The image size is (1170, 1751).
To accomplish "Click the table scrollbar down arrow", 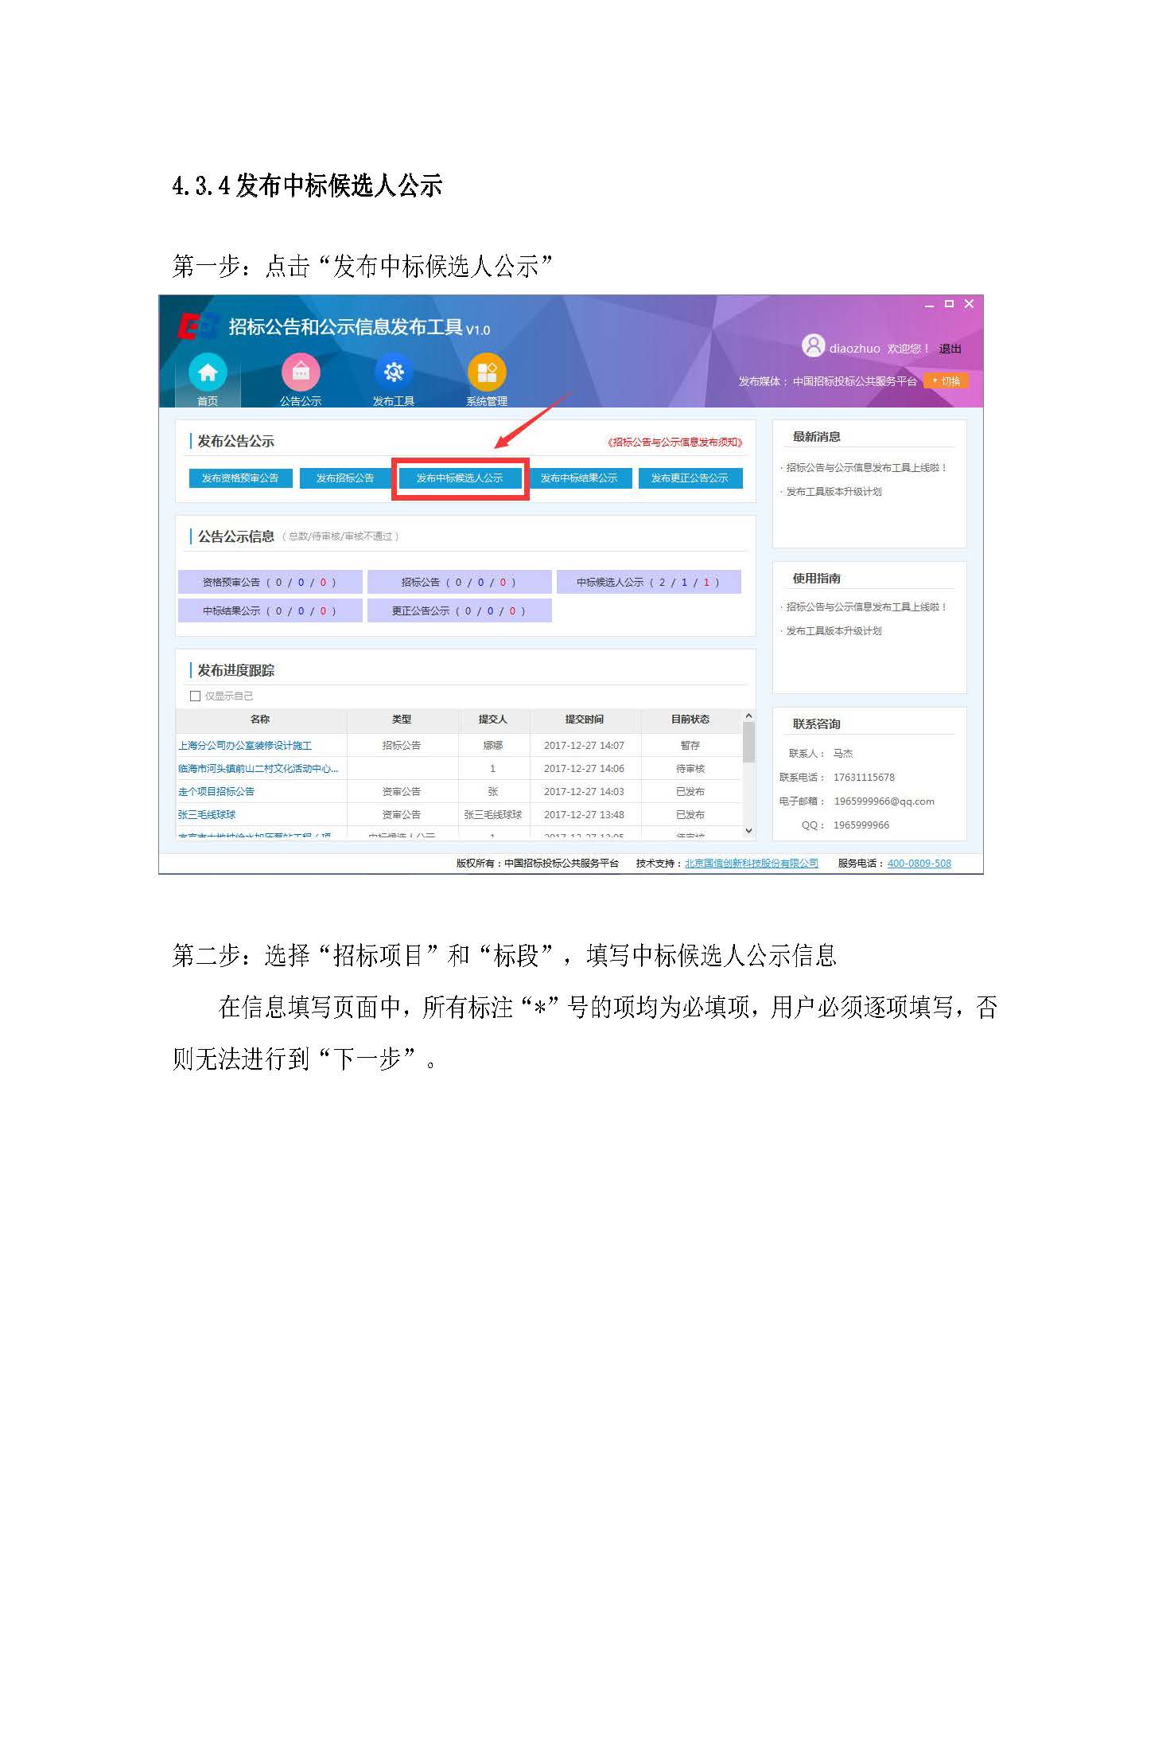I will (748, 831).
